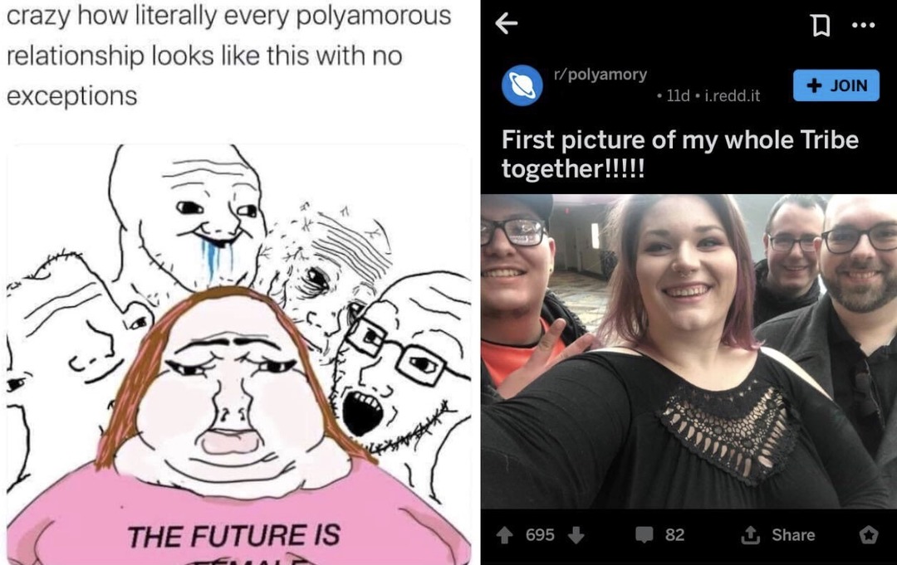897x565 pixels.
Task: Tap the 11d post timestamp
Action: (x=678, y=96)
